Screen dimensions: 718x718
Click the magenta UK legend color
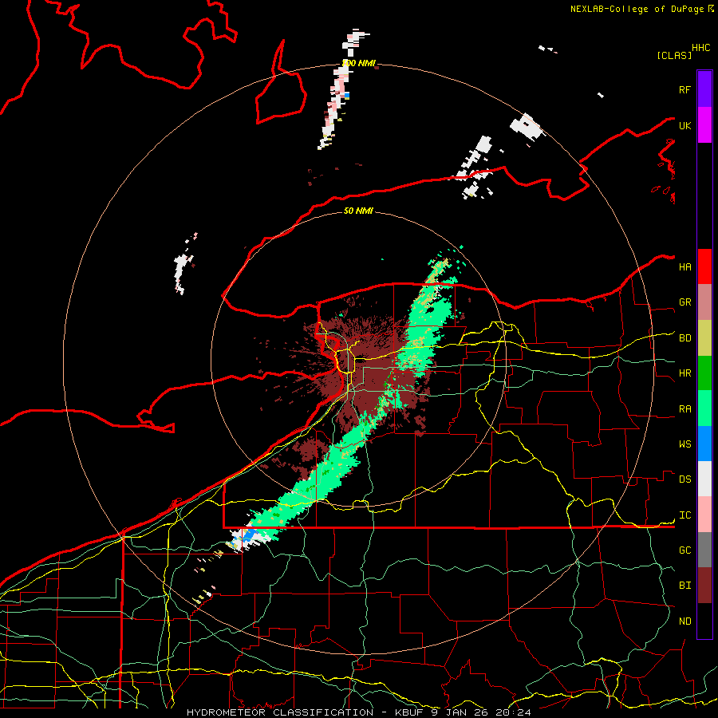tap(704, 125)
